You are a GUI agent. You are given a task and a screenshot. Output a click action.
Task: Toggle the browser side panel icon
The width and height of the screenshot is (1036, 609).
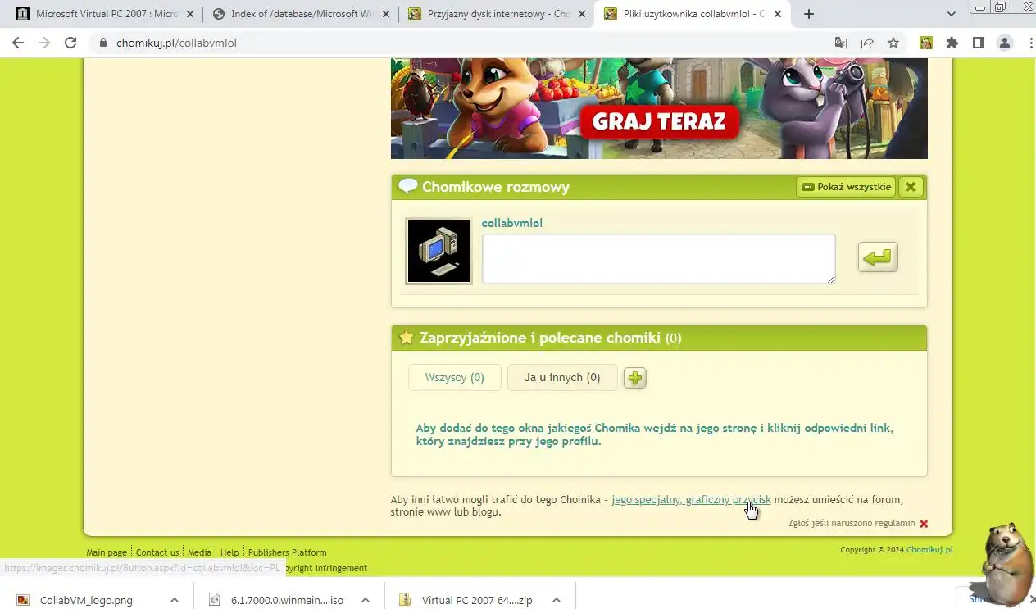[x=978, y=43]
